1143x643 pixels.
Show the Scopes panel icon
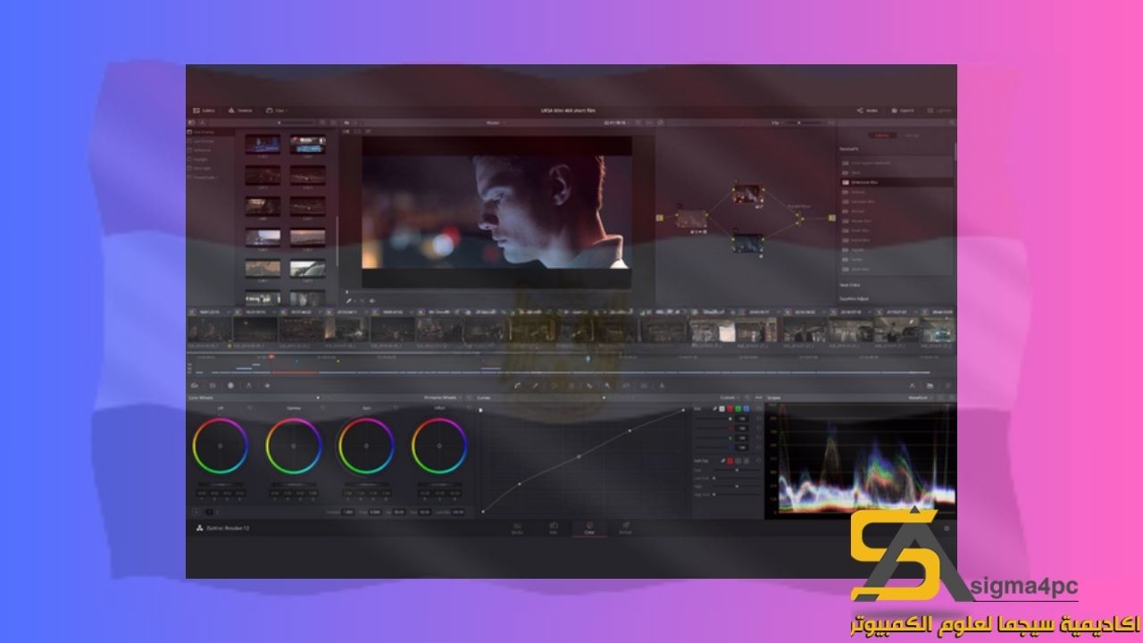click(930, 385)
